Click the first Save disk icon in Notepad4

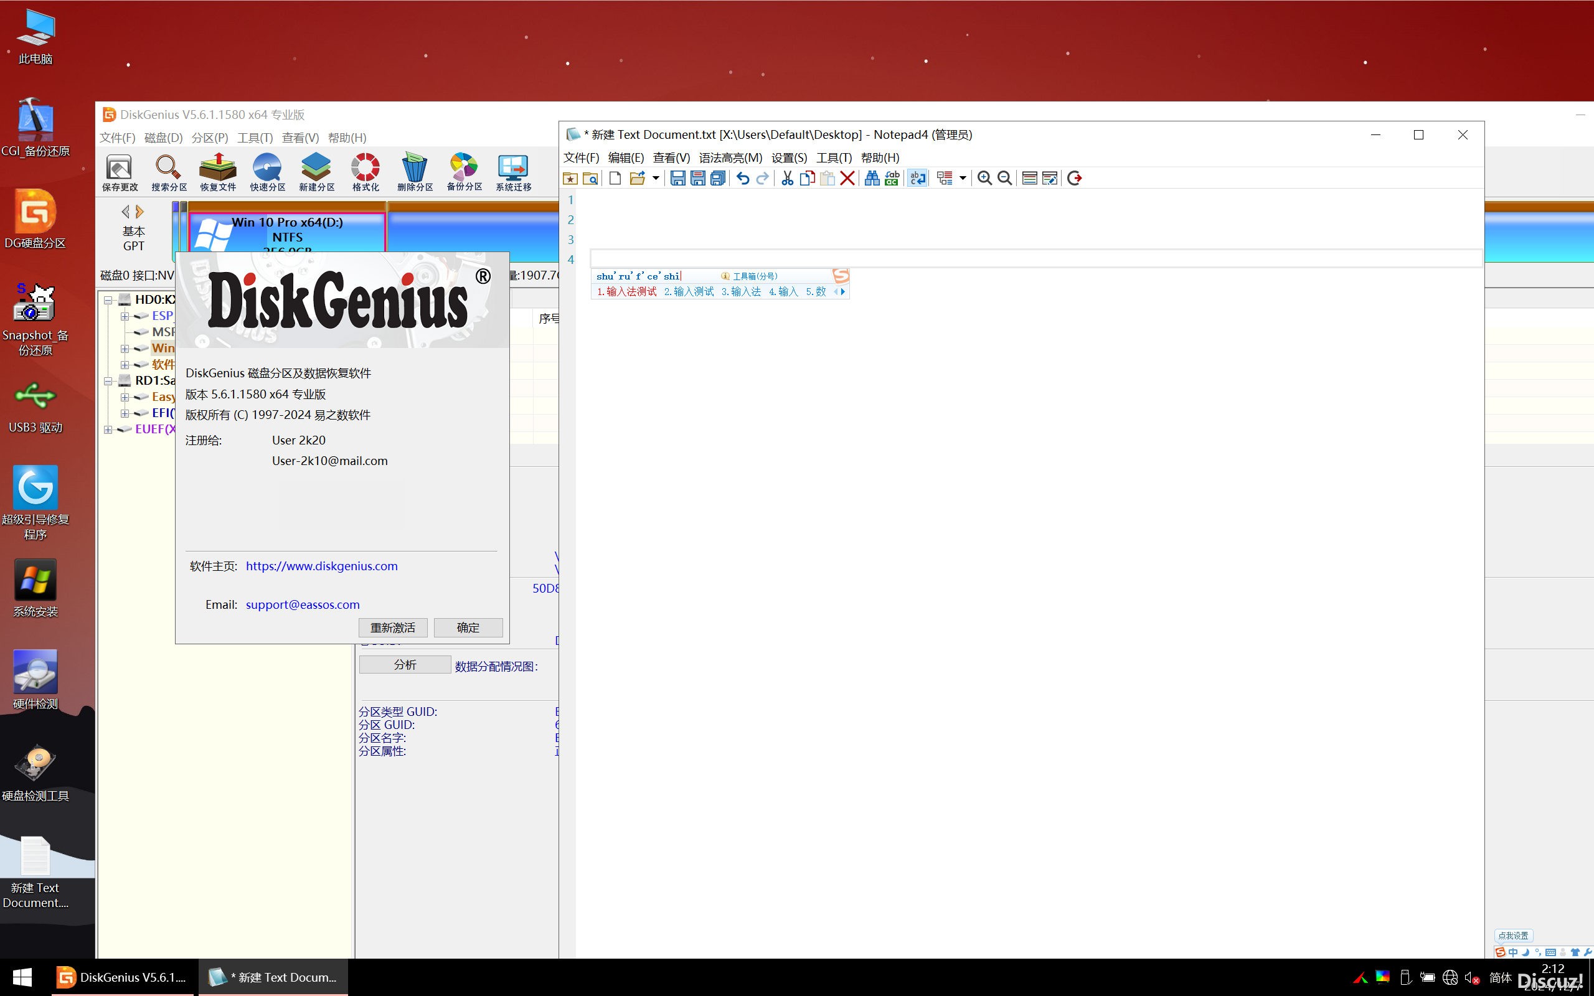[678, 178]
